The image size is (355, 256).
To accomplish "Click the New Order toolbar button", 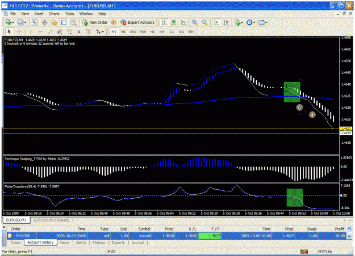I will [x=95, y=22].
